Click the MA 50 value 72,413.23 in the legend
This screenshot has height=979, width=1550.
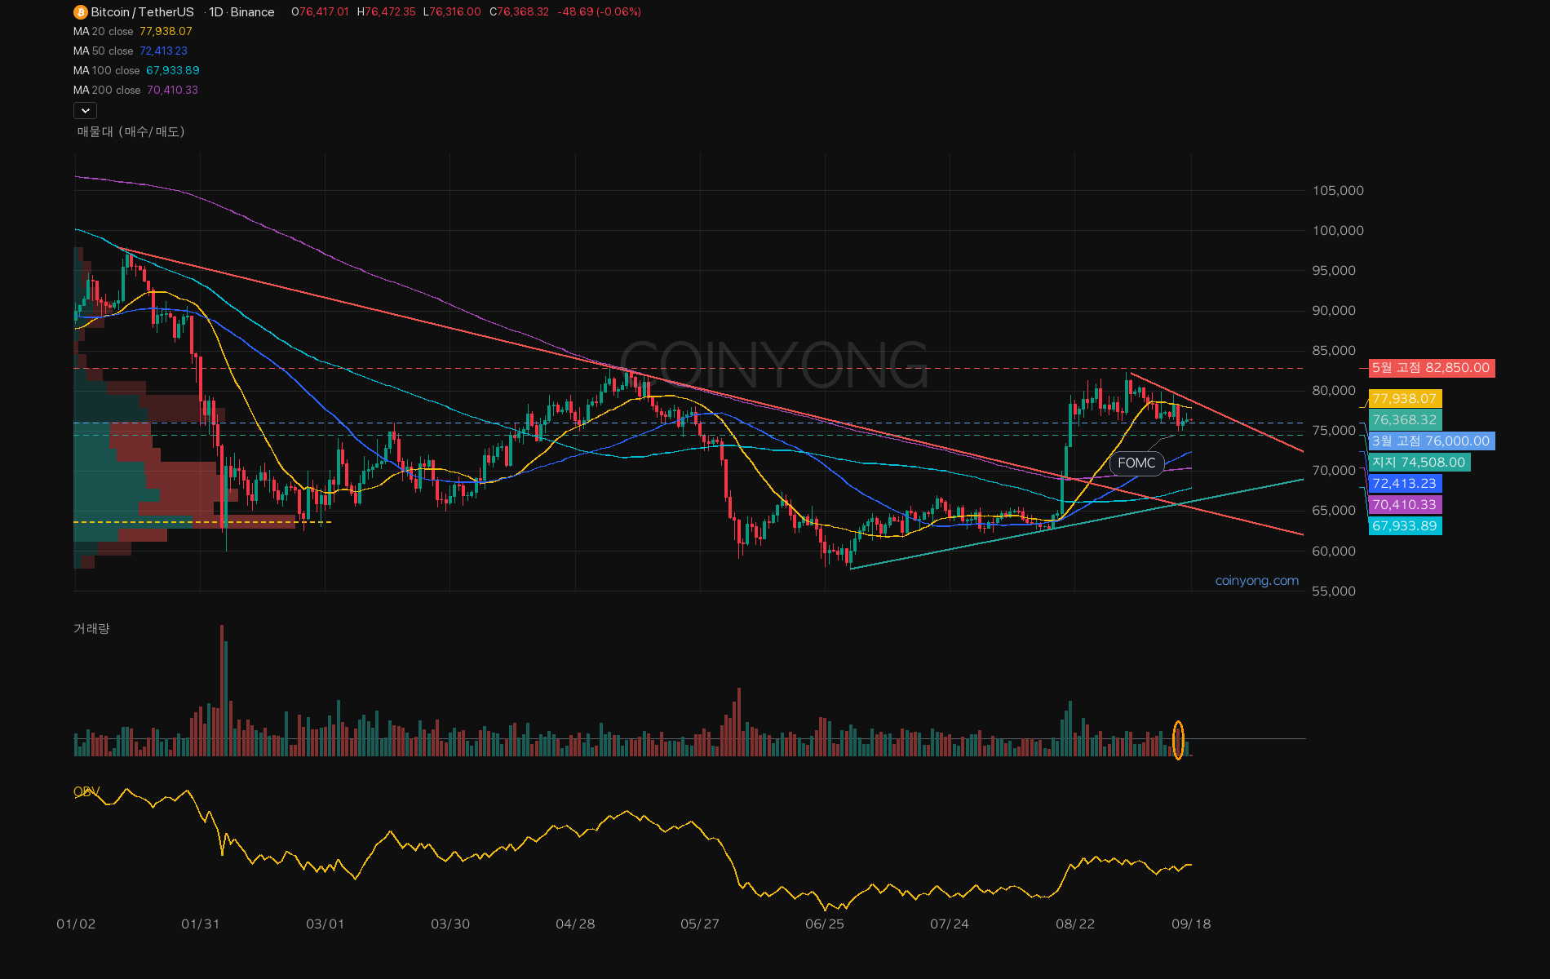point(163,51)
